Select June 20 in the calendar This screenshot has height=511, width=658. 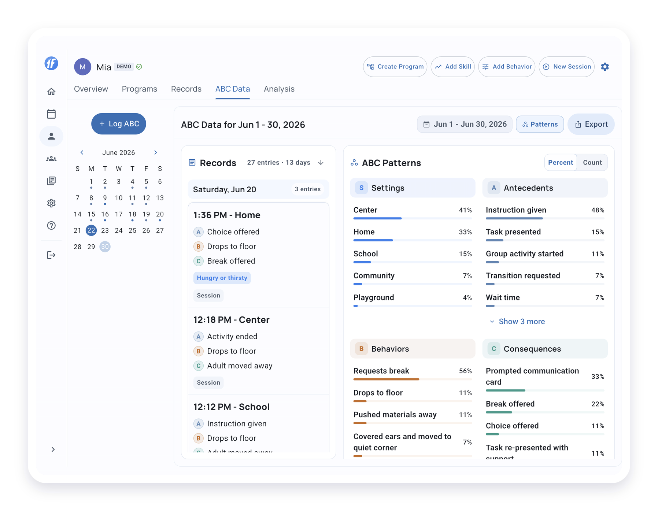point(160,214)
